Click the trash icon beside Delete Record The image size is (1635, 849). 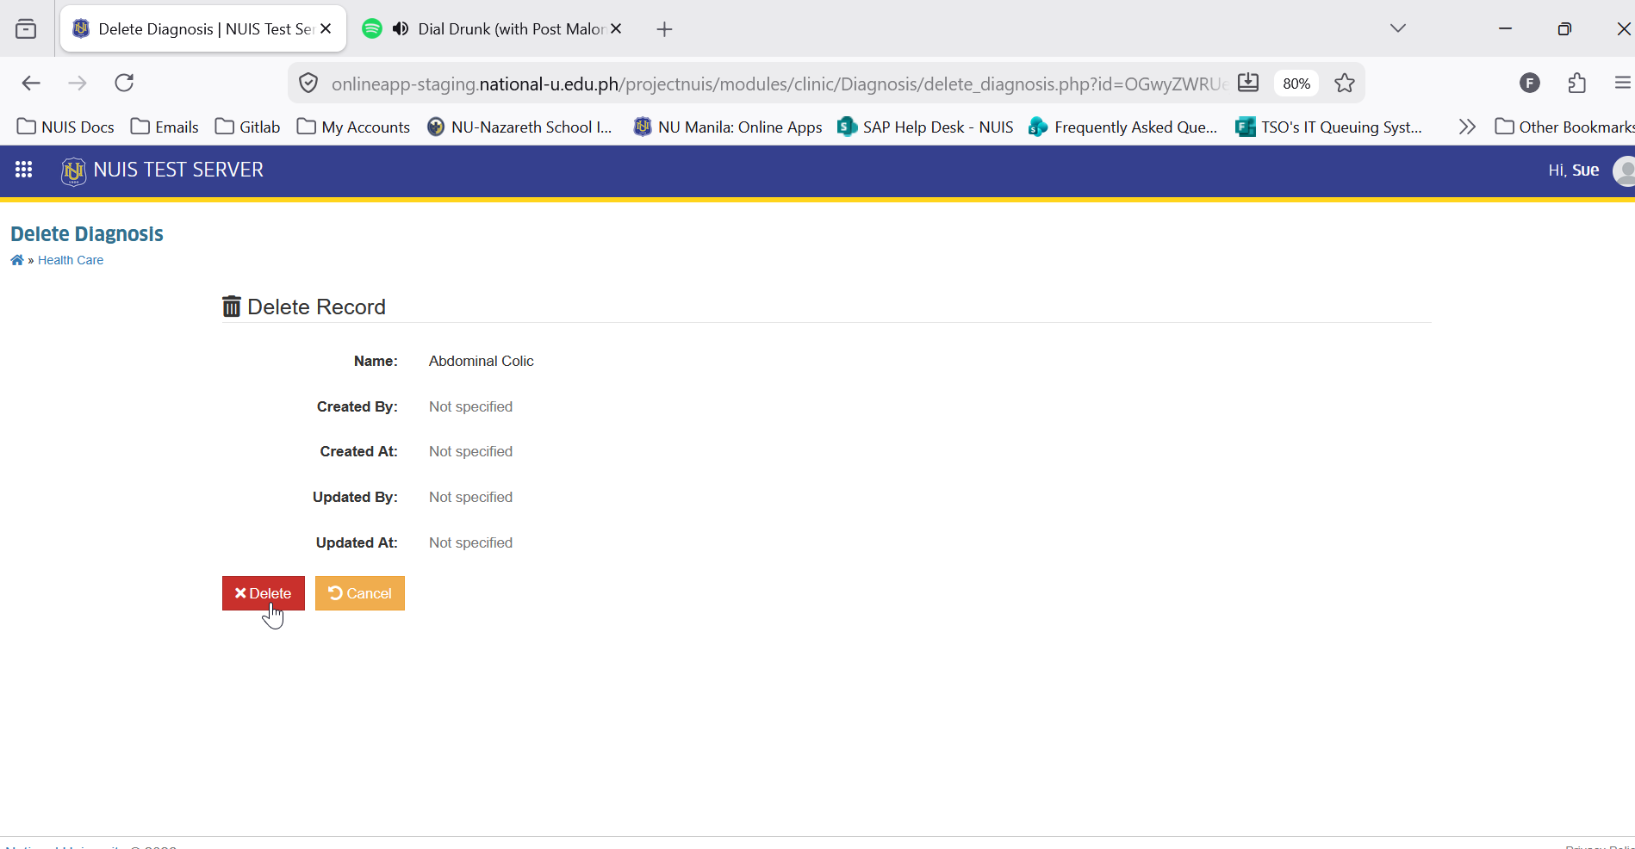tap(231, 307)
